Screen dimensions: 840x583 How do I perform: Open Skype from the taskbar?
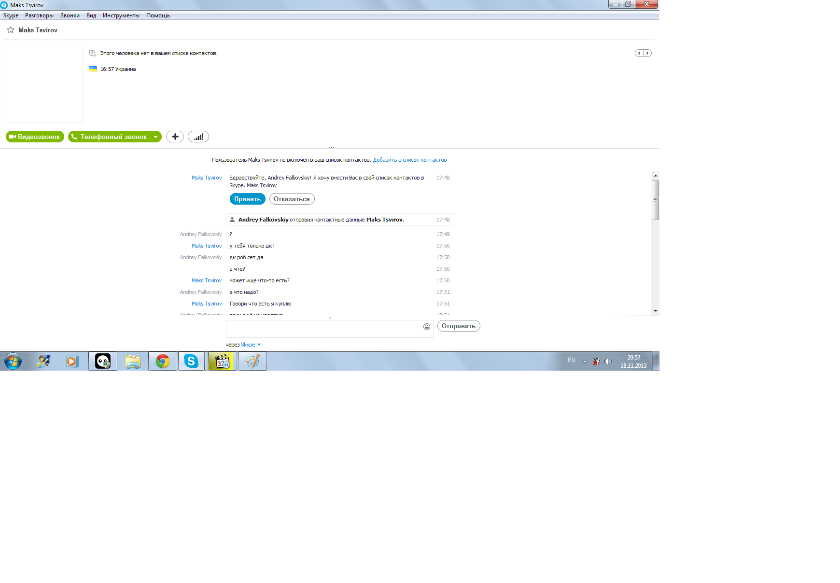click(x=192, y=361)
